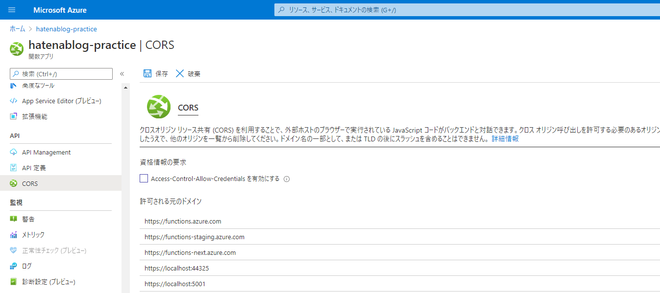Collapse the sidebar with double chevron
This screenshot has width=660, height=293.
(122, 74)
